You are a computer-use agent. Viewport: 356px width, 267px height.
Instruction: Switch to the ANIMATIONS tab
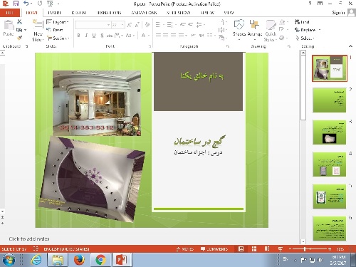(x=144, y=13)
